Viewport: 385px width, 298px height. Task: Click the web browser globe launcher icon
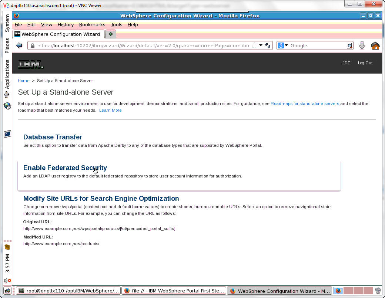(7, 106)
